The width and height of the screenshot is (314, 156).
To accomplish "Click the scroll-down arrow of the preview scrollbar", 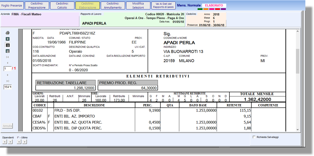I will tap(297, 129).
